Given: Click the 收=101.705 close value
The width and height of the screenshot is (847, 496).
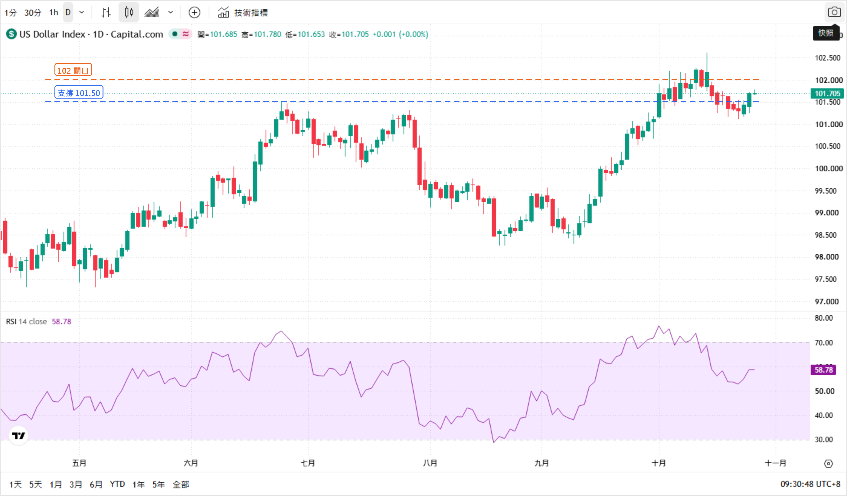Looking at the screenshot, I should click(x=349, y=34).
